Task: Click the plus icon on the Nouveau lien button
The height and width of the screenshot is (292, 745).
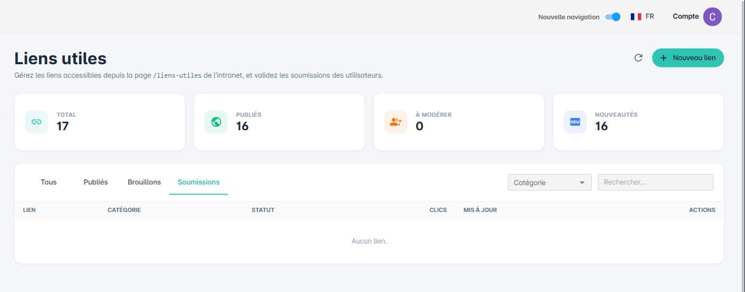Action: coord(663,58)
